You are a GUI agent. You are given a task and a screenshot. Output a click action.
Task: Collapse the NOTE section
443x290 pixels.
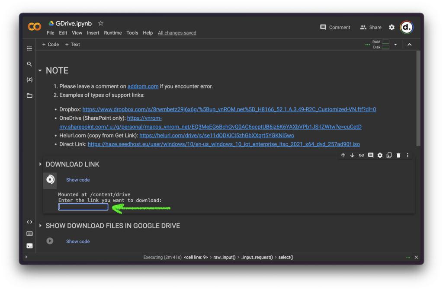tap(40, 70)
